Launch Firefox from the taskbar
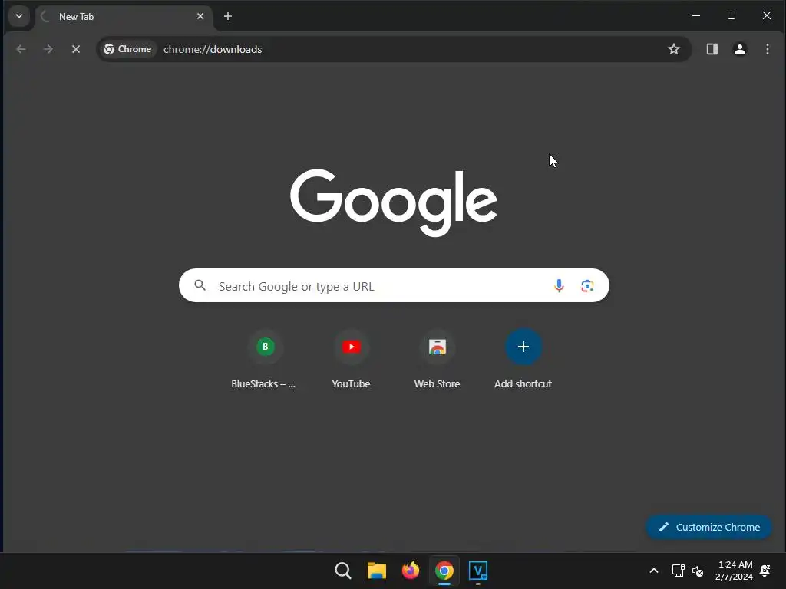The width and height of the screenshot is (786, 589). 411,571
